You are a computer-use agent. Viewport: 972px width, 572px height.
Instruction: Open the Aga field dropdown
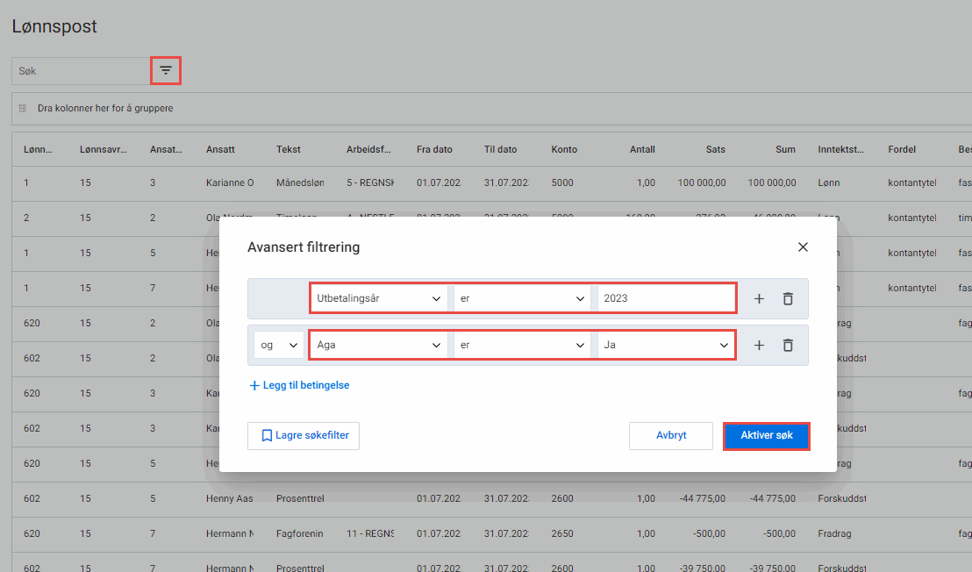(x=380, y=345)
